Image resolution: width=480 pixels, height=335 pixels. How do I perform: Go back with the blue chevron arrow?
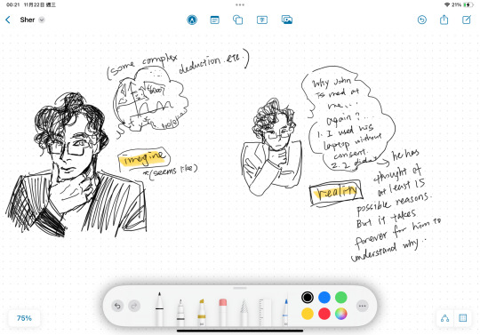(8, 20)
